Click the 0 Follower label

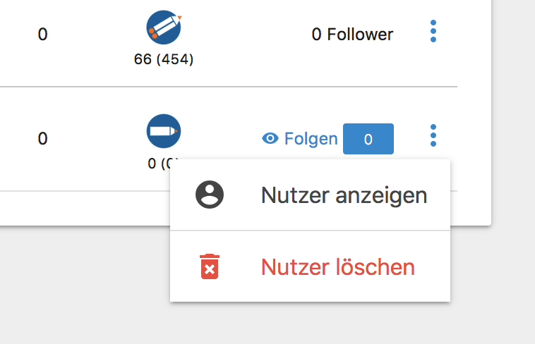[x=352, y=35]
